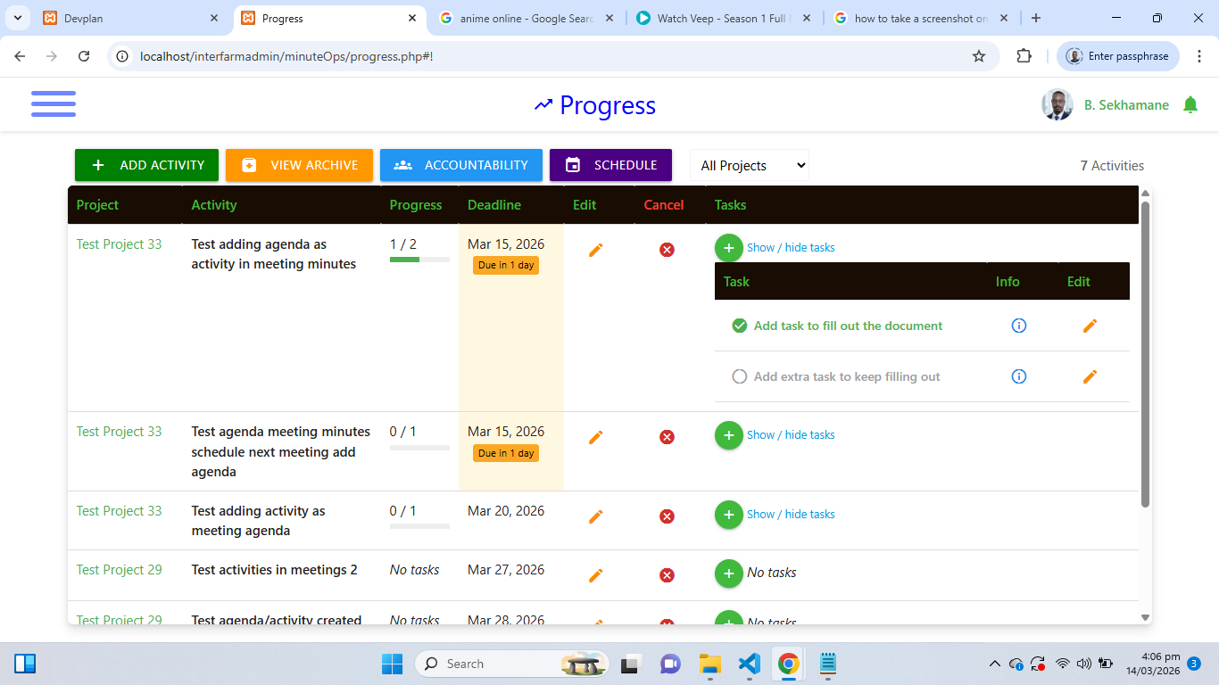
Task: Click 0 / 1 progress bar for 'Test adding activity as meeting agenda'
Action: pos(419,526)
